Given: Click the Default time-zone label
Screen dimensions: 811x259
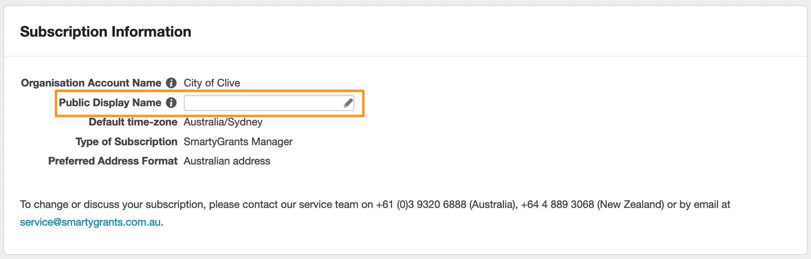Looking at the screenshot, I should (x=133, y=122).
